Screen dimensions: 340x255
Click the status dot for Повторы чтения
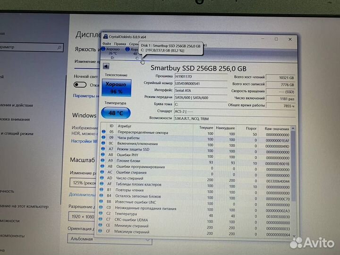pyautogui.click(x=102, y=189)
